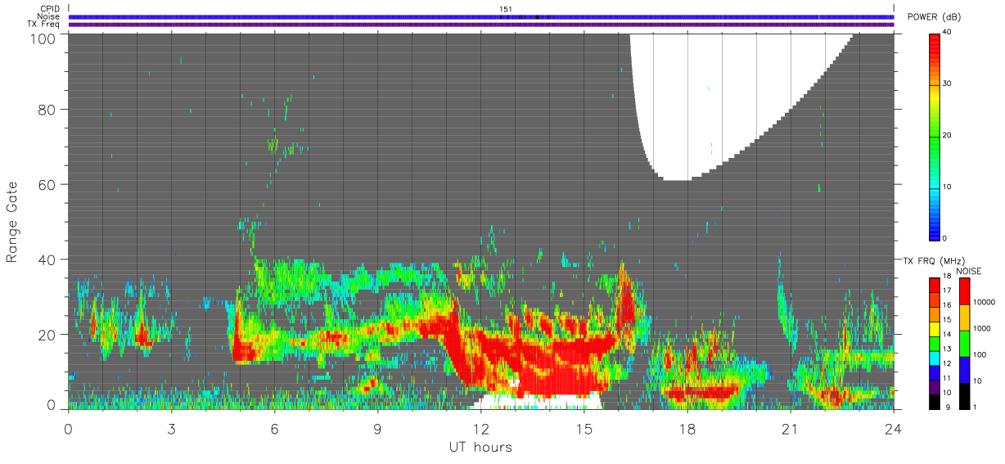Click the UT hours axis title
This screenshot has height=464, width=1005.
click(480, 447)
